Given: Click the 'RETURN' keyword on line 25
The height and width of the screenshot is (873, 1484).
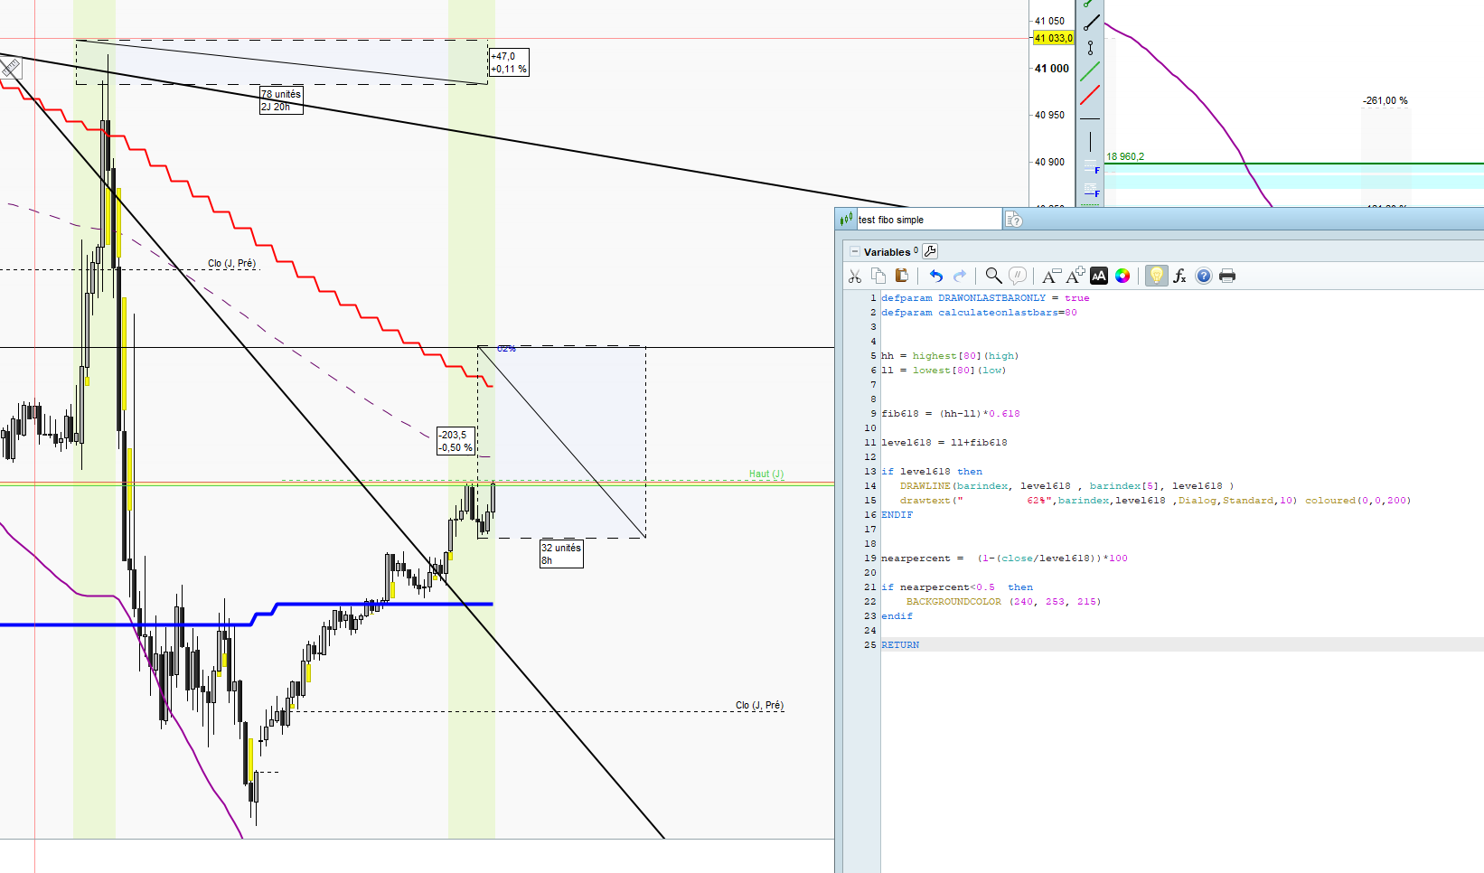Looking at the screenshot, I should point(900,645).
